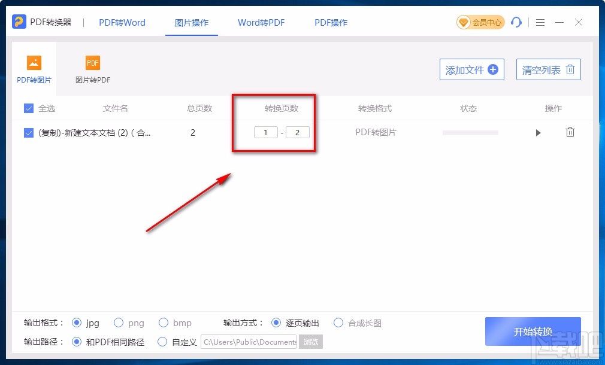Select the PDF转图片 mode icon
The height and width of the screenshot is (365, 605).
tap(34, 62)
